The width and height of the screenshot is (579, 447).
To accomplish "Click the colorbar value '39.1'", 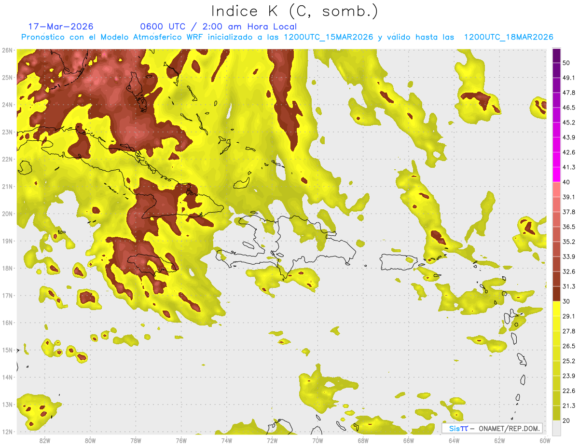I will 568,197.
